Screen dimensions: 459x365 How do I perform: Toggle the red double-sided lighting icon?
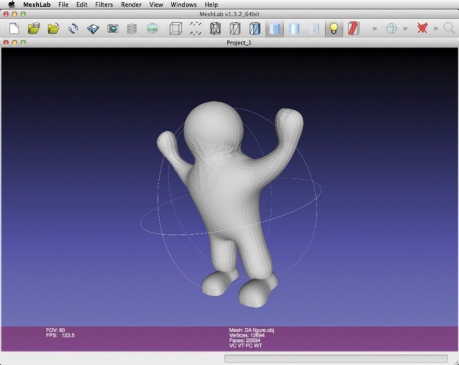353,28
